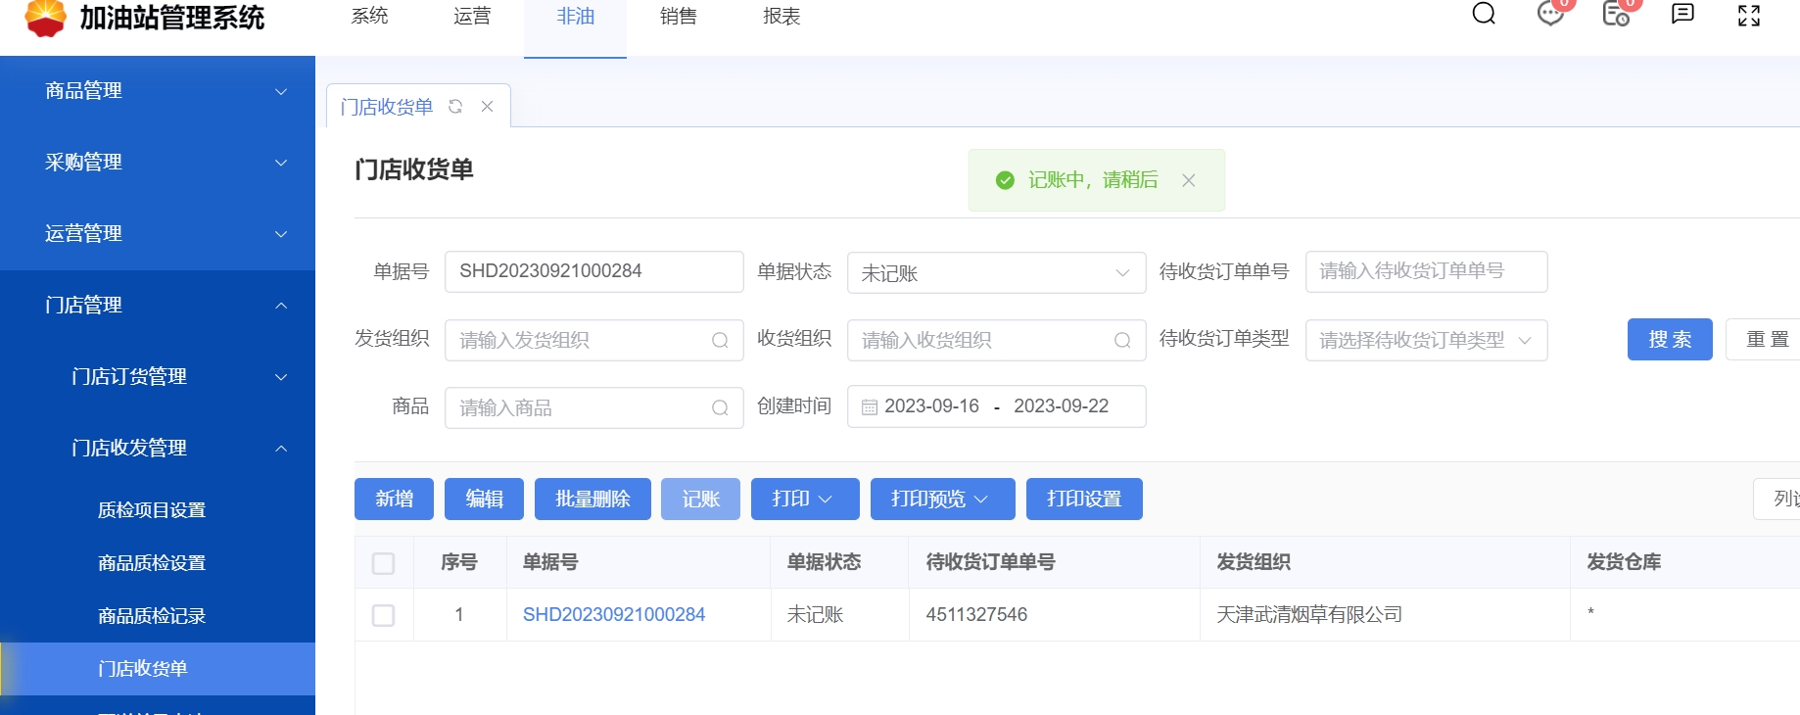Viewport: 1800px width, 715px height.
Task: Open document link SHD20230921000284 in table
Action: click(614, 615)
